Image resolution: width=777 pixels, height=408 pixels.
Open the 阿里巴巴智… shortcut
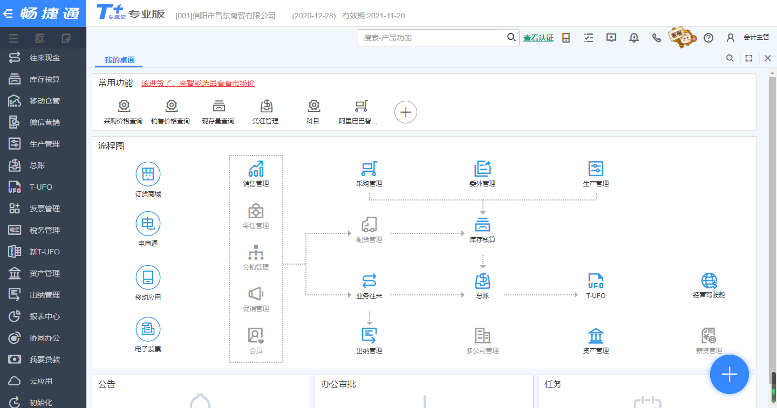coord(358,112)
